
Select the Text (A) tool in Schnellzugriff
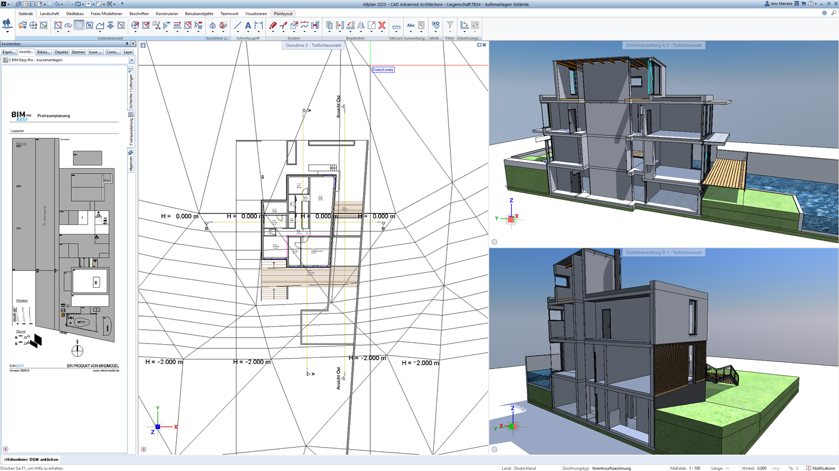(x=248, y=25)
